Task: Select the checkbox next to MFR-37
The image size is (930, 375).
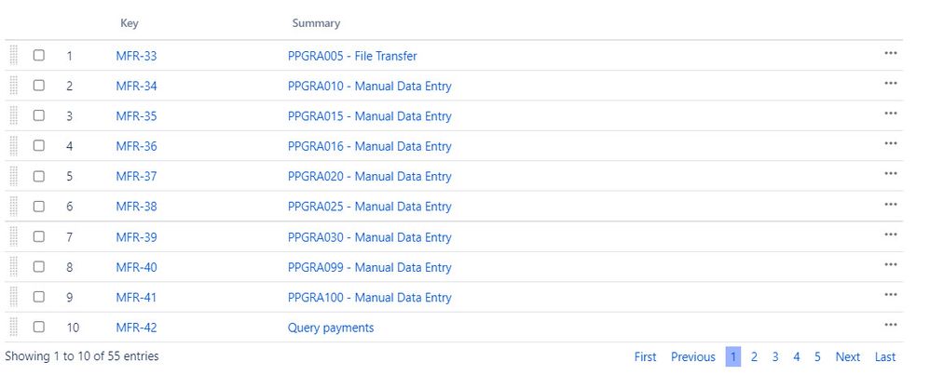Action: (38, 176)
